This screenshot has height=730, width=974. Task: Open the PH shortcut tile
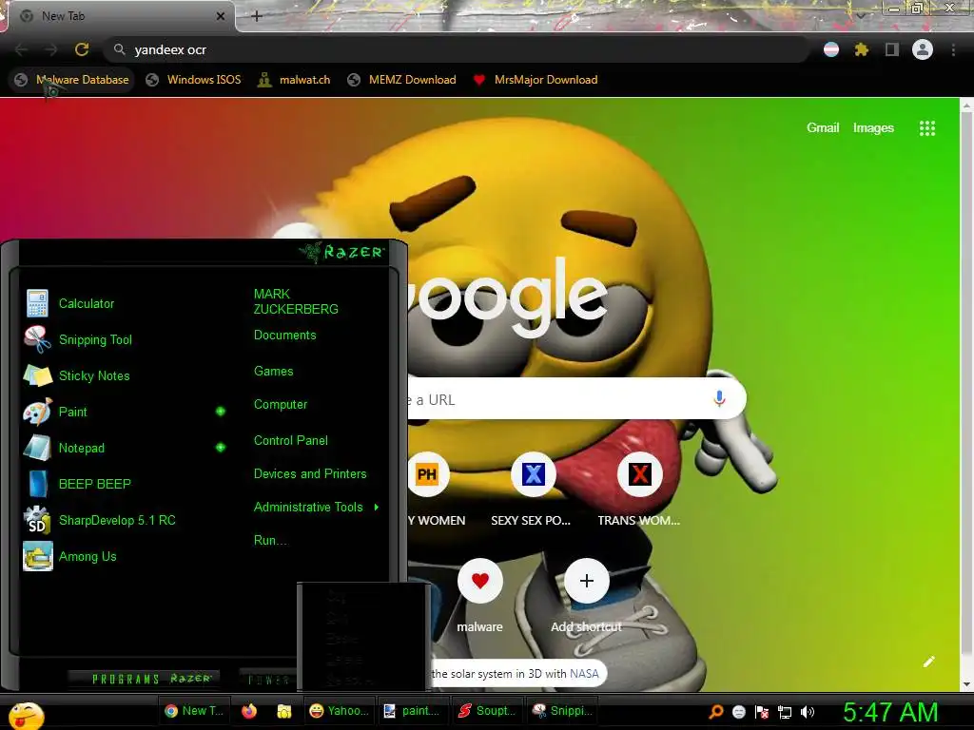427,475
